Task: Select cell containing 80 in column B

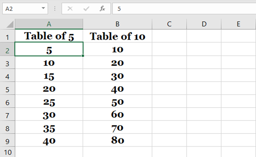Action: [x=117, y=140]
